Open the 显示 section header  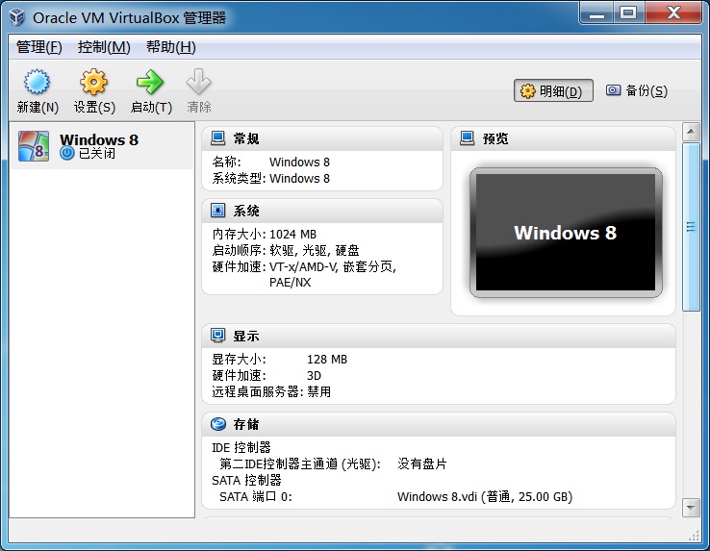[x=439, y=336]
